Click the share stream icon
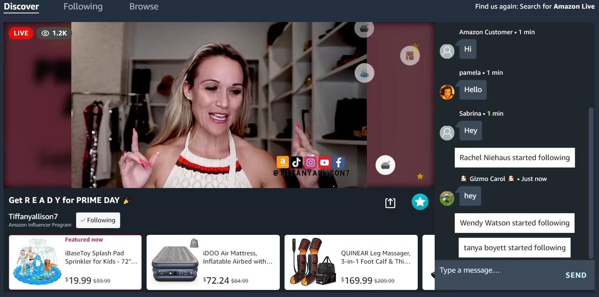Viewport: 599px width, 297px height. pos(390,203)
